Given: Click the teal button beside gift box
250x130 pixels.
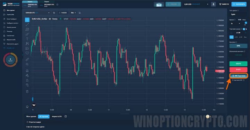Looking at the screenshot, I should (173, 4).
